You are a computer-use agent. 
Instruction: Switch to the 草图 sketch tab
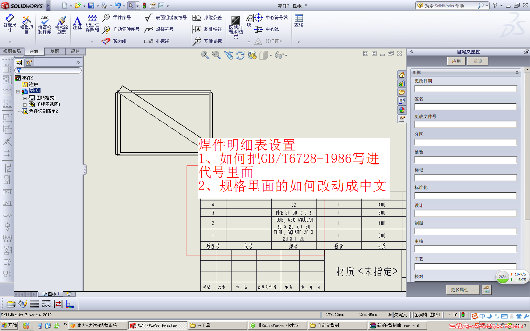click(x=55, y=51)
